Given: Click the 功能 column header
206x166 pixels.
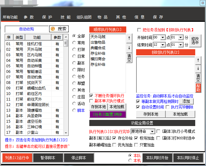Looking at the screenshot, I should [x=38, y=38].
